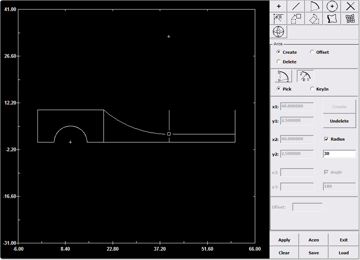Select the Delete arcs radio button
Viewport: 360px width, 260px height.
tap(278, 62)
